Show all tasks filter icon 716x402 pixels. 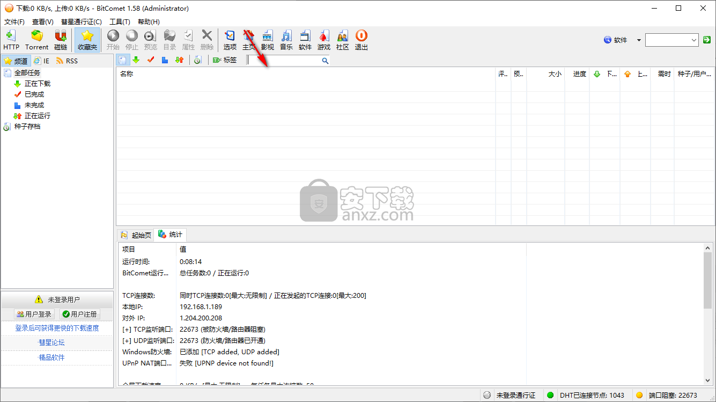point(123,60)
